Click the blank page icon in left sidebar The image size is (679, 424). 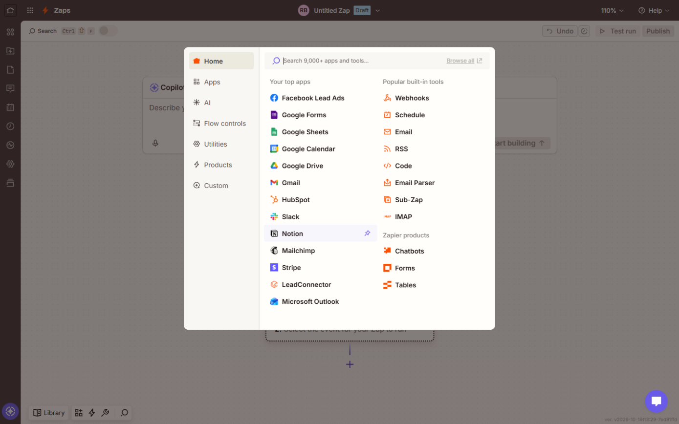point(10,69)
